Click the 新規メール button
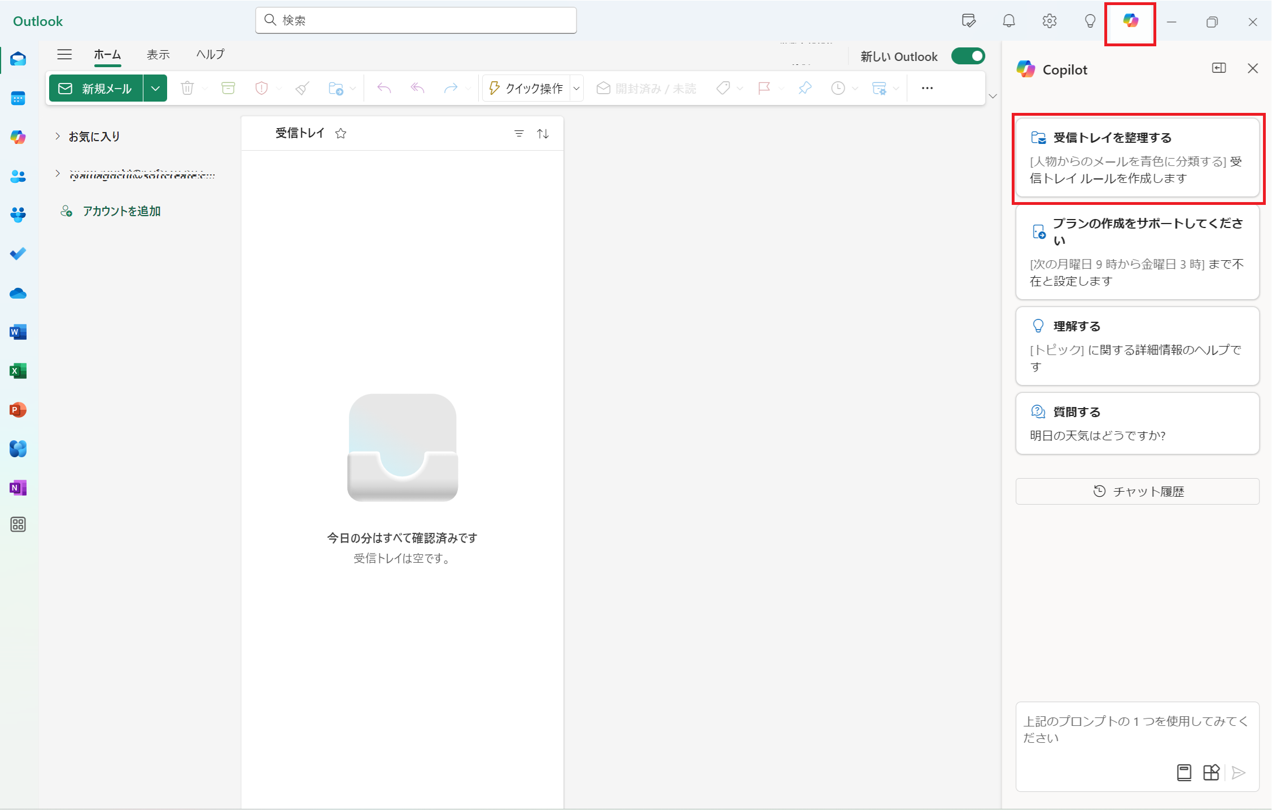This screenshot has width=1272, height=810. tap(96, 88)
